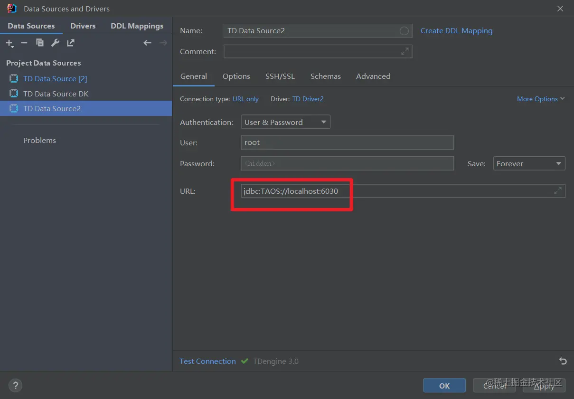574x399 pixels.
Task: Click the Test Connection link
Action: click(207, 361)
